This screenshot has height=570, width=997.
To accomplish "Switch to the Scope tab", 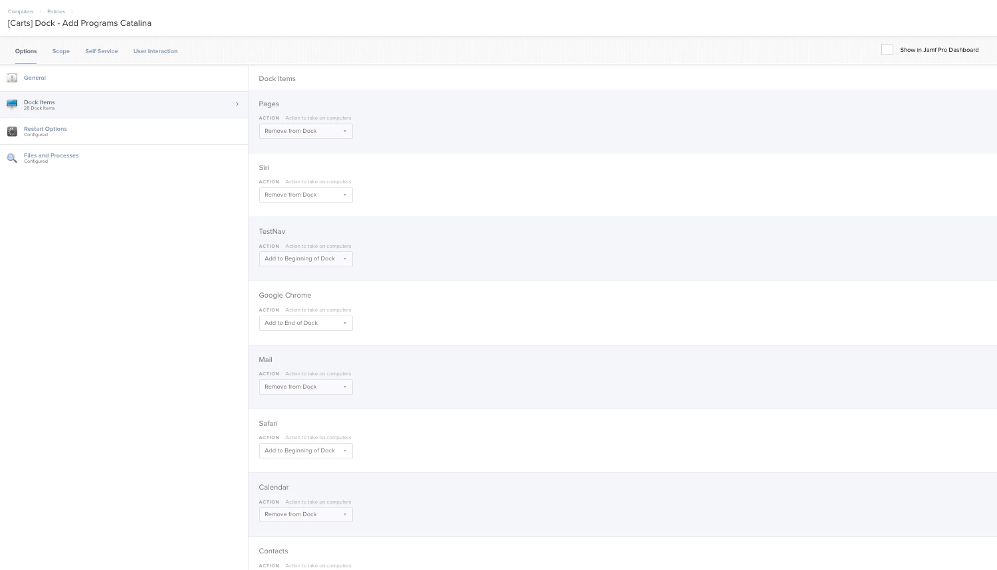I will (61, 51).
